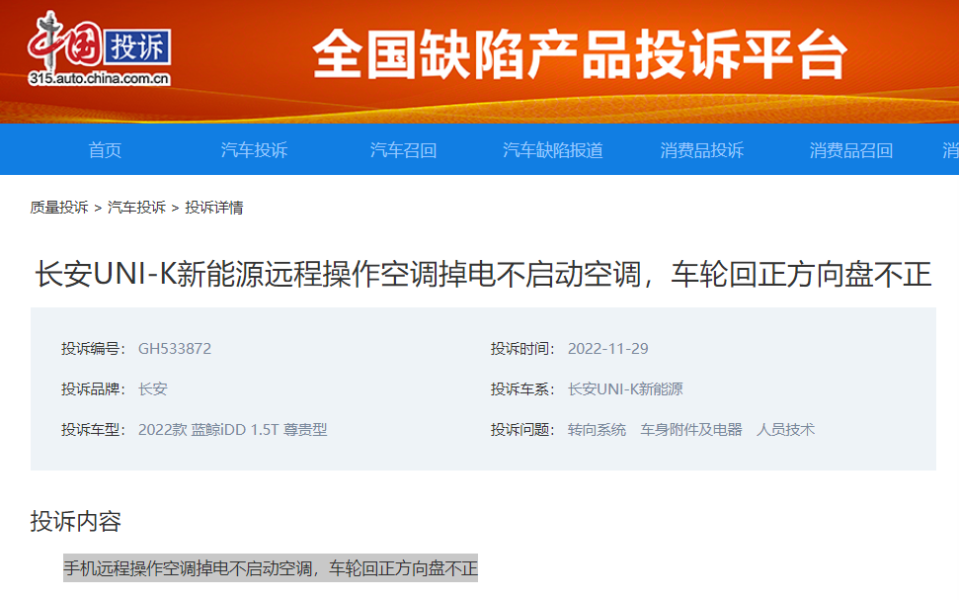The width and height of the screenshot is (959, 600).
Task: Open the 消费品召回 navigation item
Action: [x=852, y=149]
